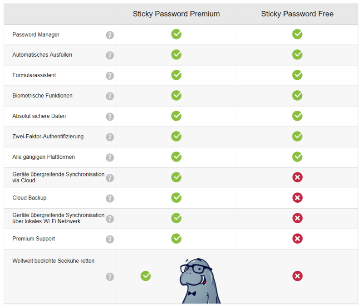Viewport: 363px width, 308px height.
Task: Open Premium Support help icon
Action: 110,239
